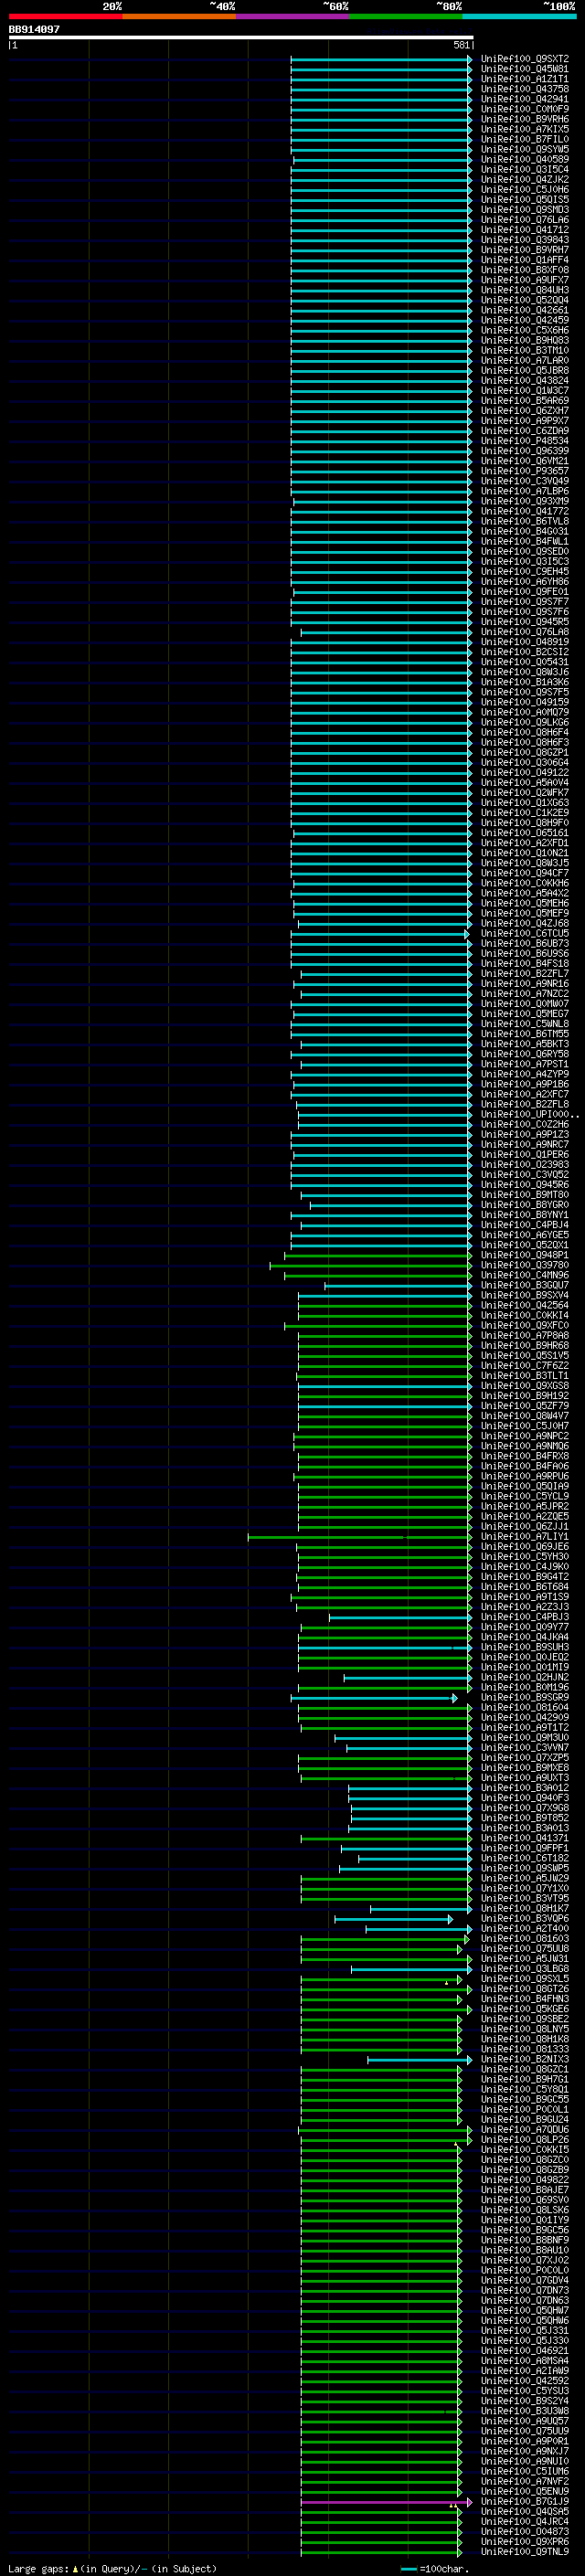Select the hit UniRef100_Q42941
This screenshot has height=2576, width=585.
(x=524, y=99)
